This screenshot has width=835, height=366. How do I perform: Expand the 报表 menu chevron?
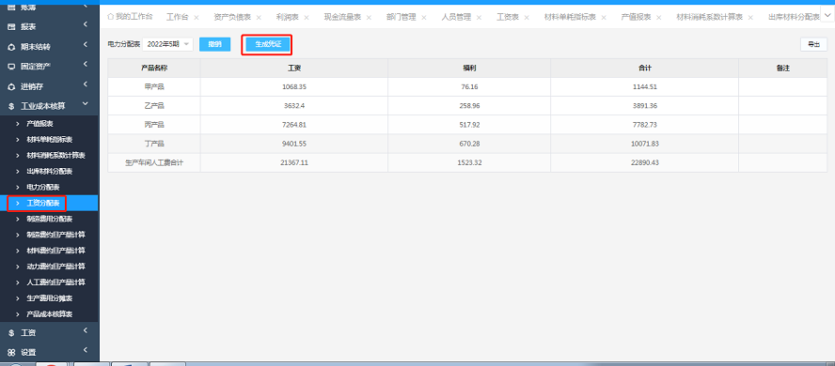[86, 24]
